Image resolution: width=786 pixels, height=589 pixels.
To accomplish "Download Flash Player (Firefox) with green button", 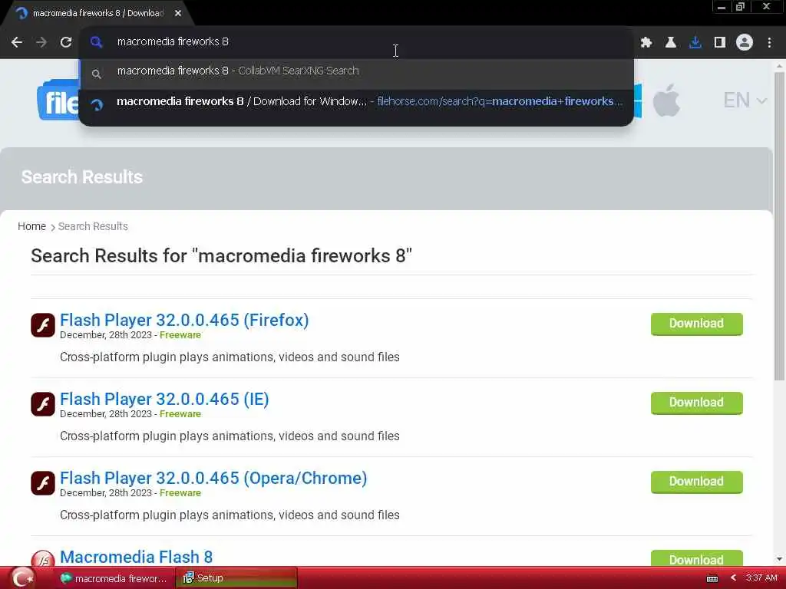I will click(x=697, y=324).
